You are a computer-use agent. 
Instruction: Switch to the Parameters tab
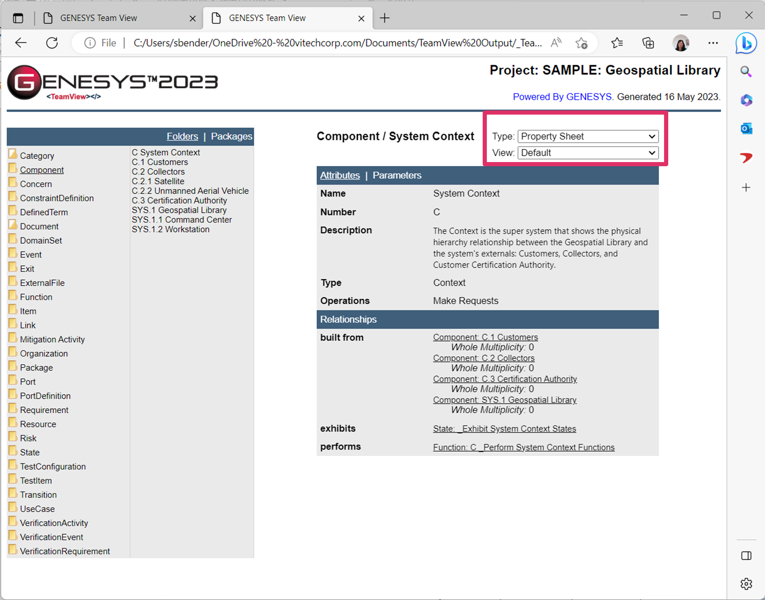(x=397, y=175)
